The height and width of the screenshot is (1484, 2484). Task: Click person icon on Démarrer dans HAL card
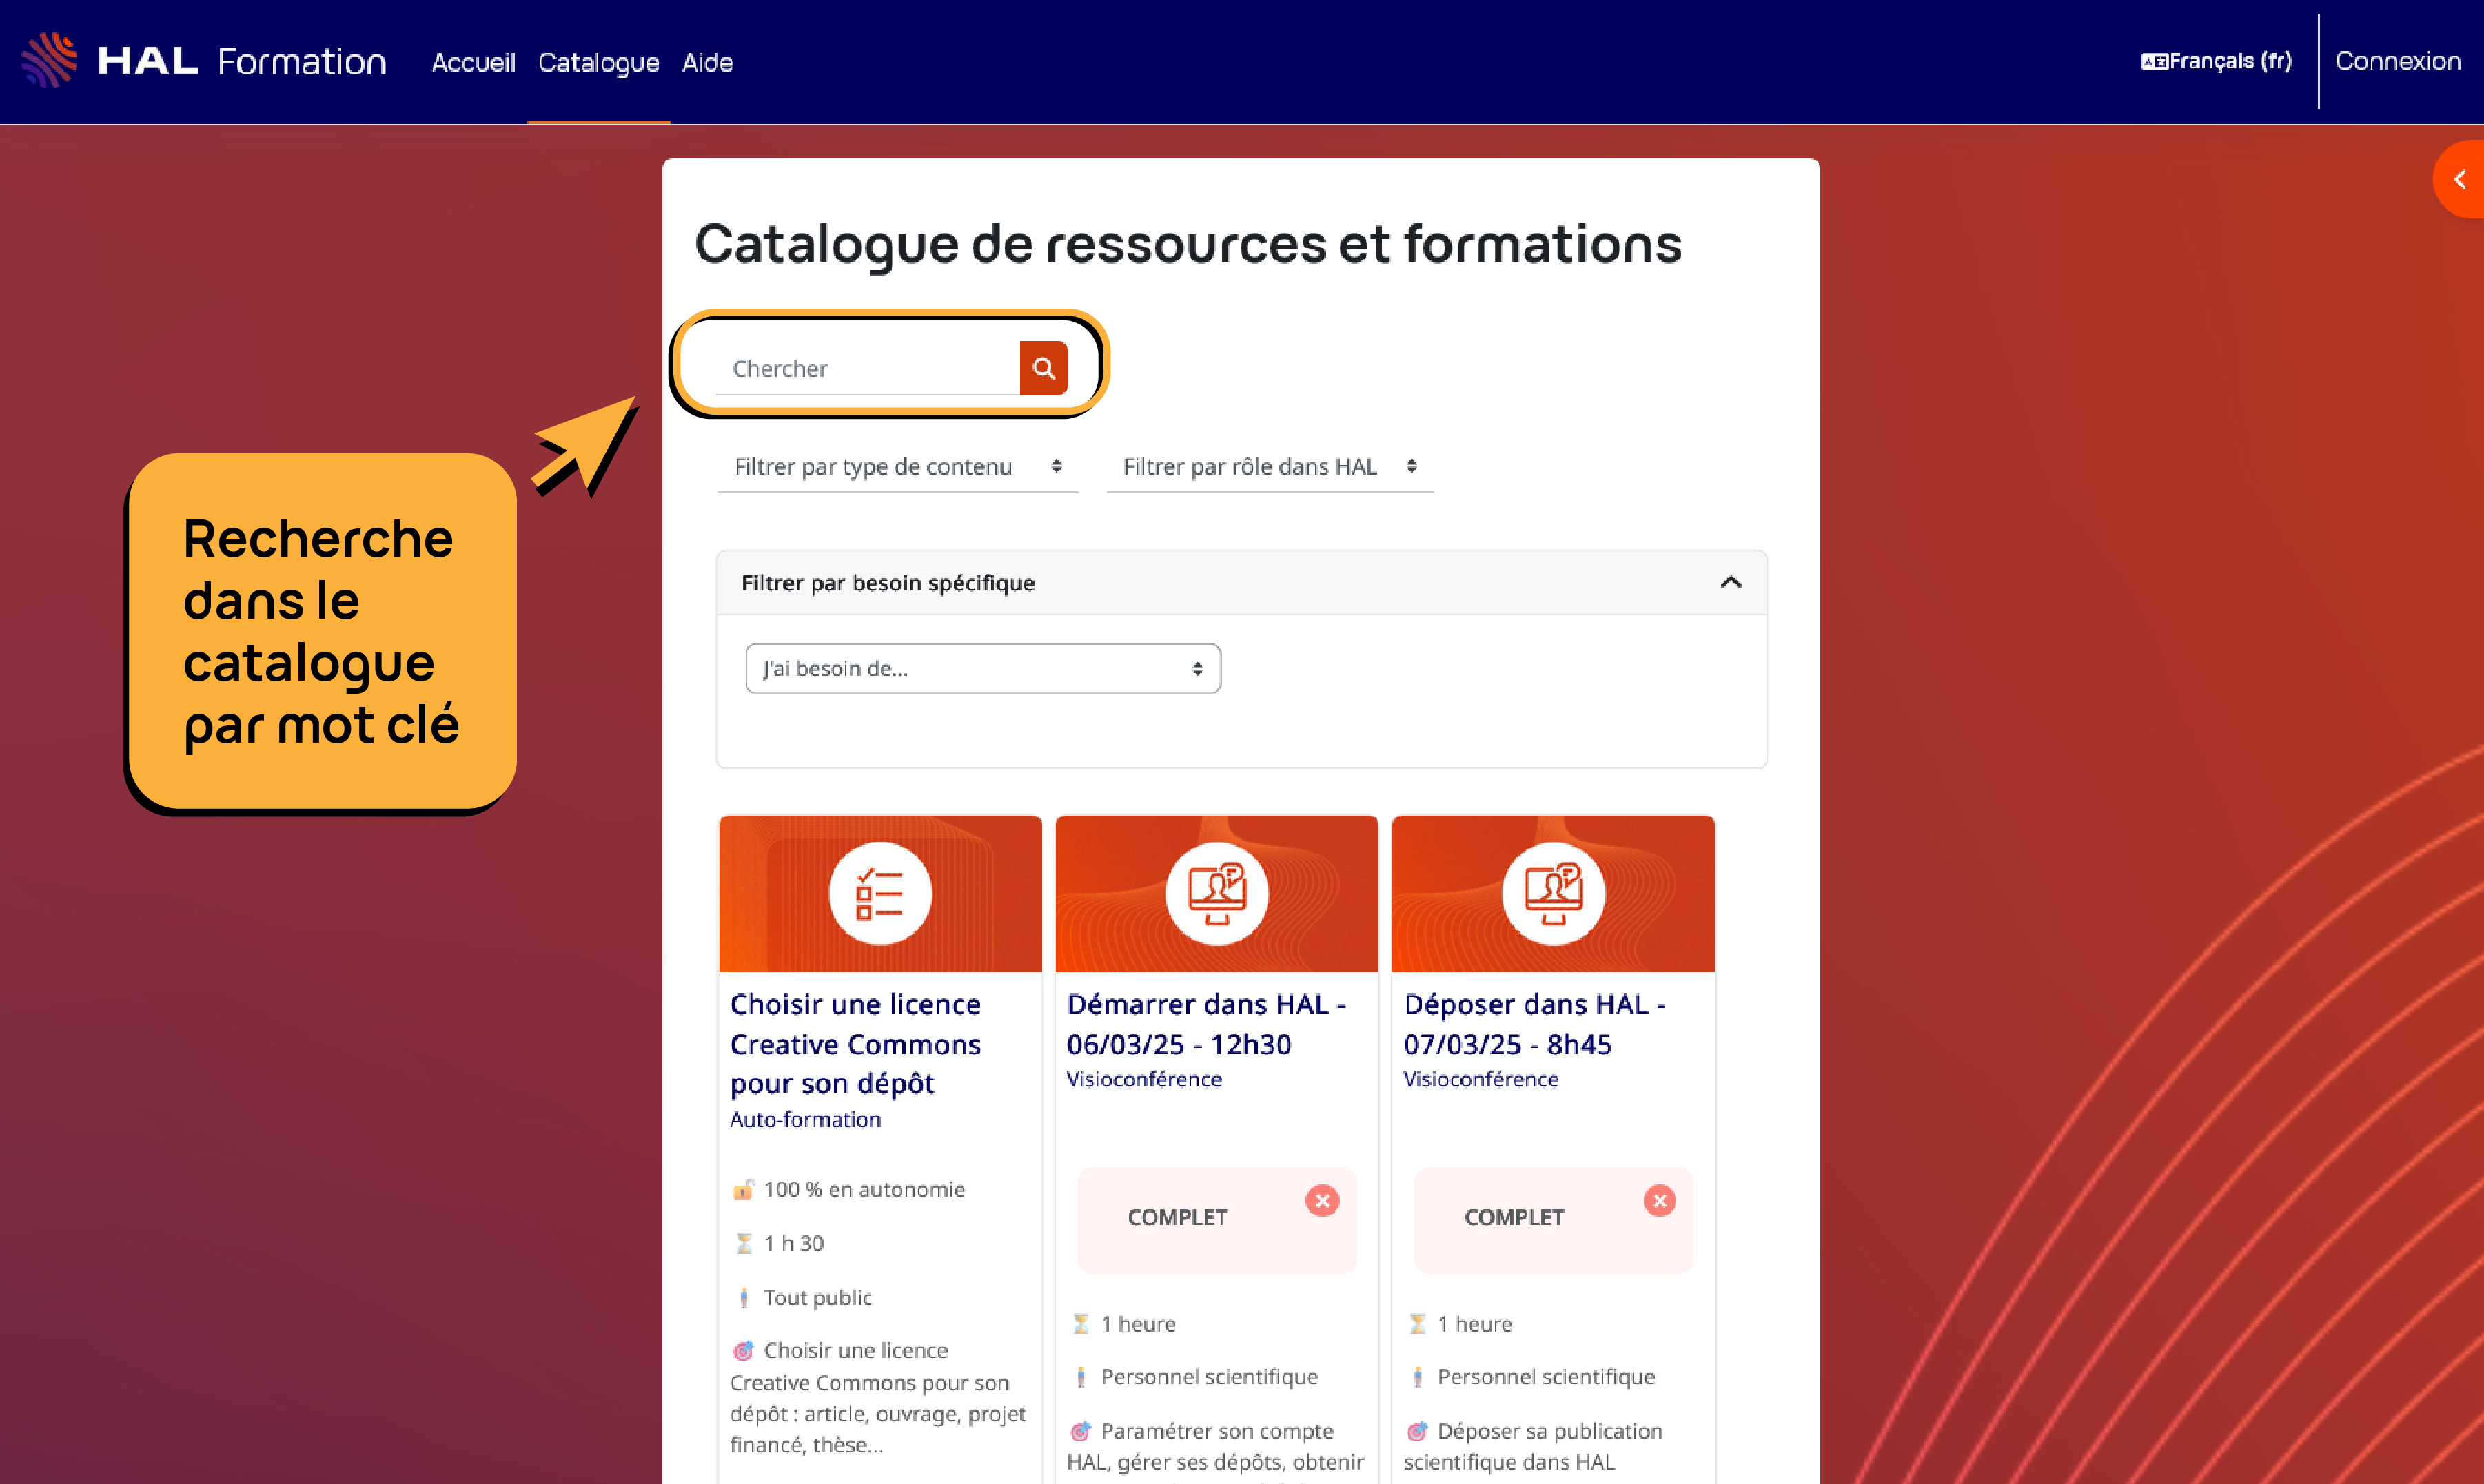click(x=1081, y=1377)
